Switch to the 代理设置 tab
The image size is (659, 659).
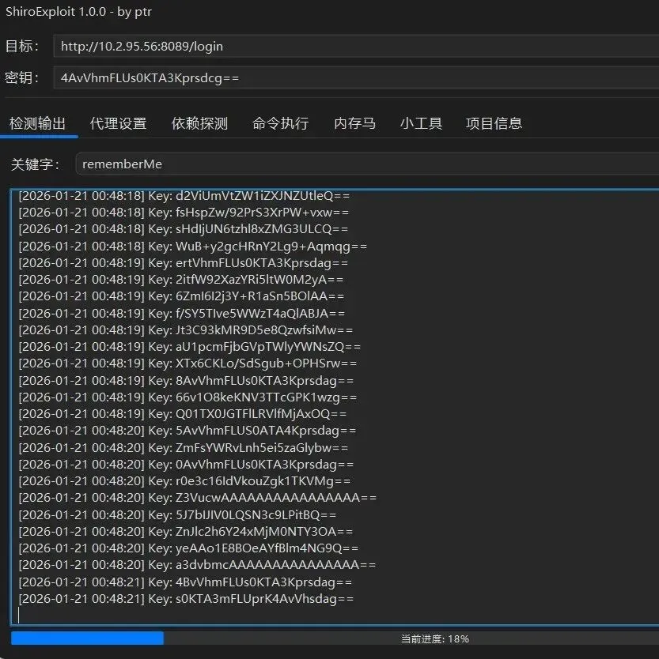[x=118, y=123]
